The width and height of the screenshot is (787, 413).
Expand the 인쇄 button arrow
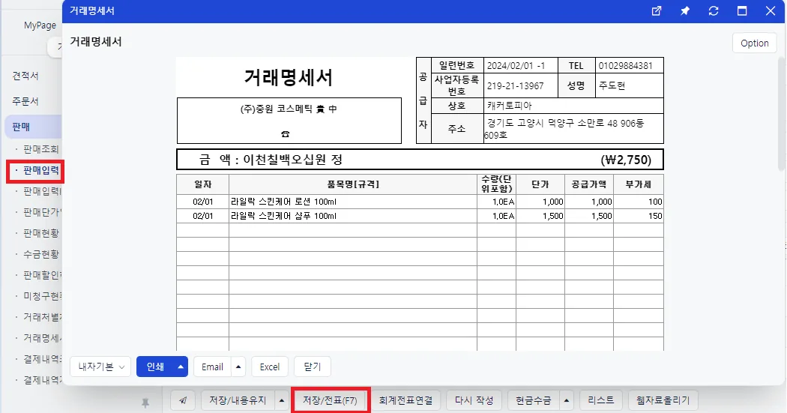pyautogui.click(x=180, y=367)
